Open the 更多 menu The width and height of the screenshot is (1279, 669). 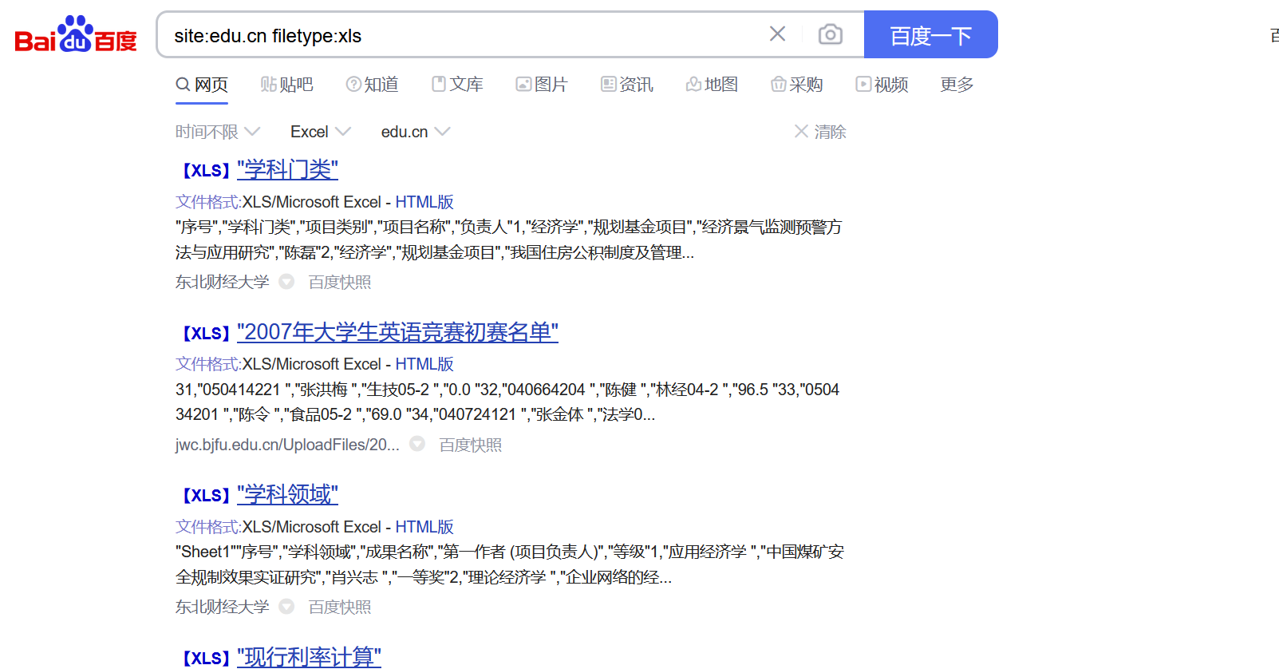tap(957, 85)
